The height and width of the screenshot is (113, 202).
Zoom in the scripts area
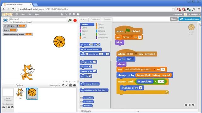[x=193, y=105]
